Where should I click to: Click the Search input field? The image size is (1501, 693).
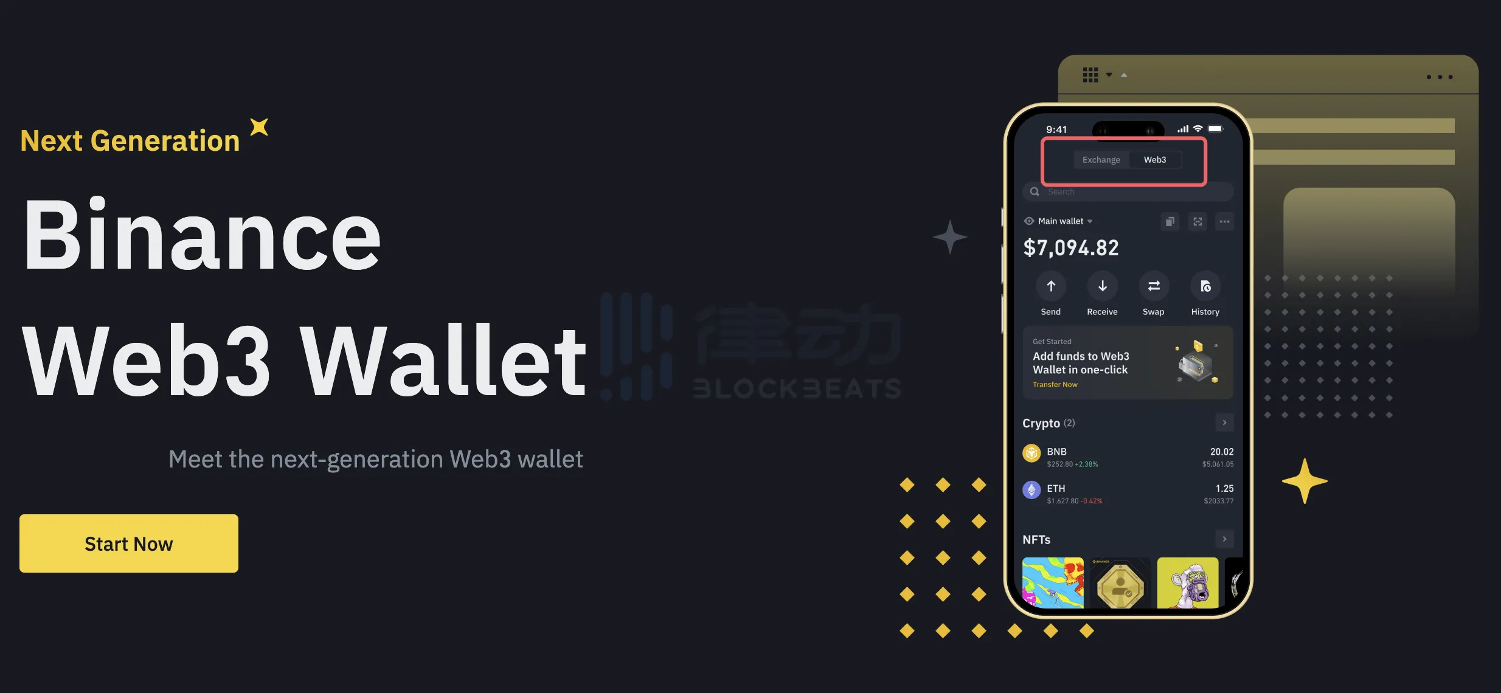point(1127,191)
